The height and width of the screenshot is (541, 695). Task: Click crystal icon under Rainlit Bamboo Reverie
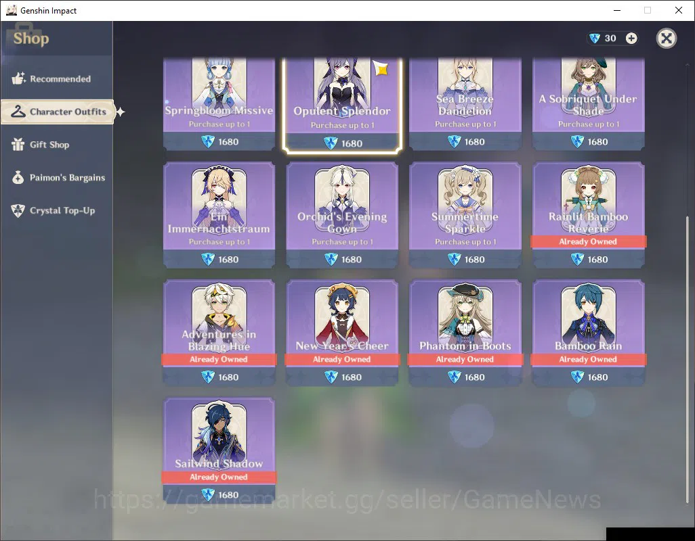tap(577, 259)
